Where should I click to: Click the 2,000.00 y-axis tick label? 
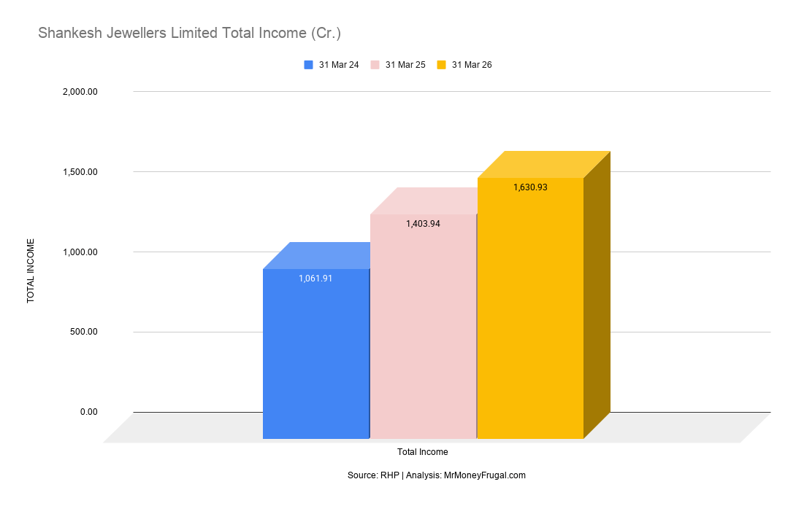[80, 92]
